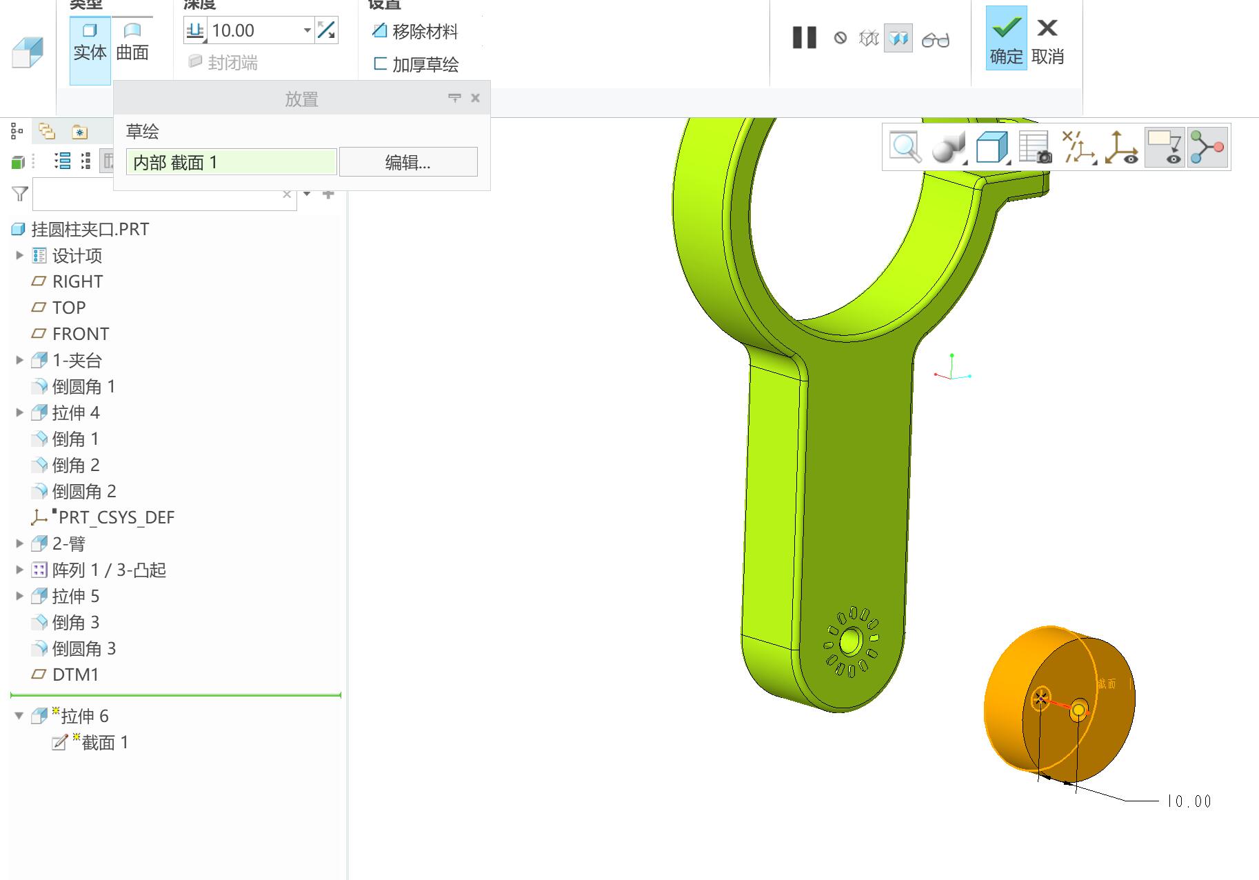Viewport: 1259px width, 880px height.
Task: Open the depth value dropdown arrow
Action: click(307, 30)
